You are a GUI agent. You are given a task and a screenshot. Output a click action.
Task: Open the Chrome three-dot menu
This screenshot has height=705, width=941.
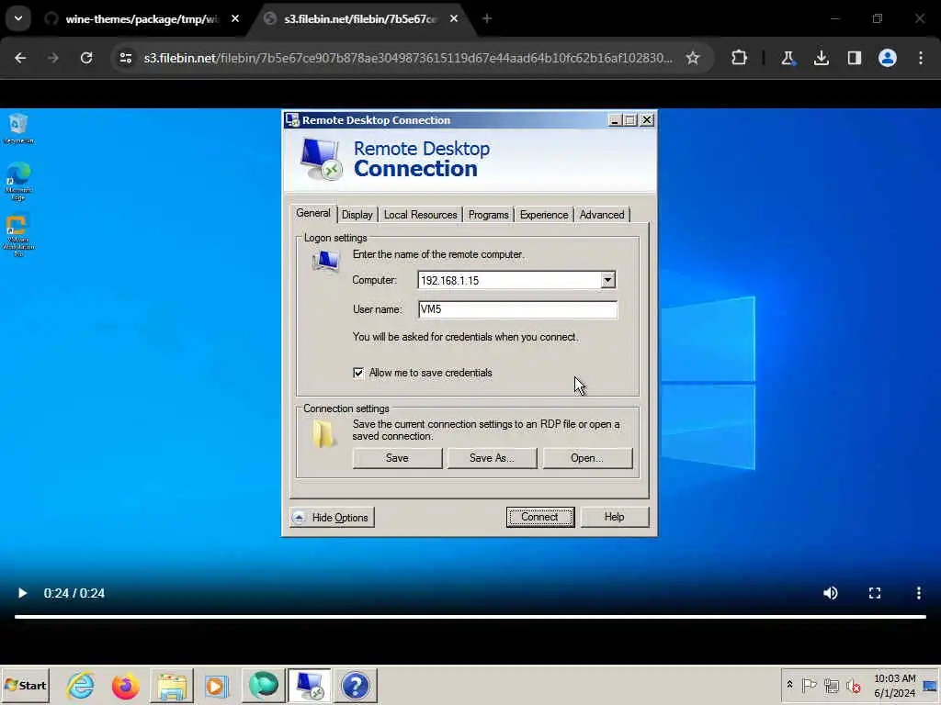tap(921, 58)
